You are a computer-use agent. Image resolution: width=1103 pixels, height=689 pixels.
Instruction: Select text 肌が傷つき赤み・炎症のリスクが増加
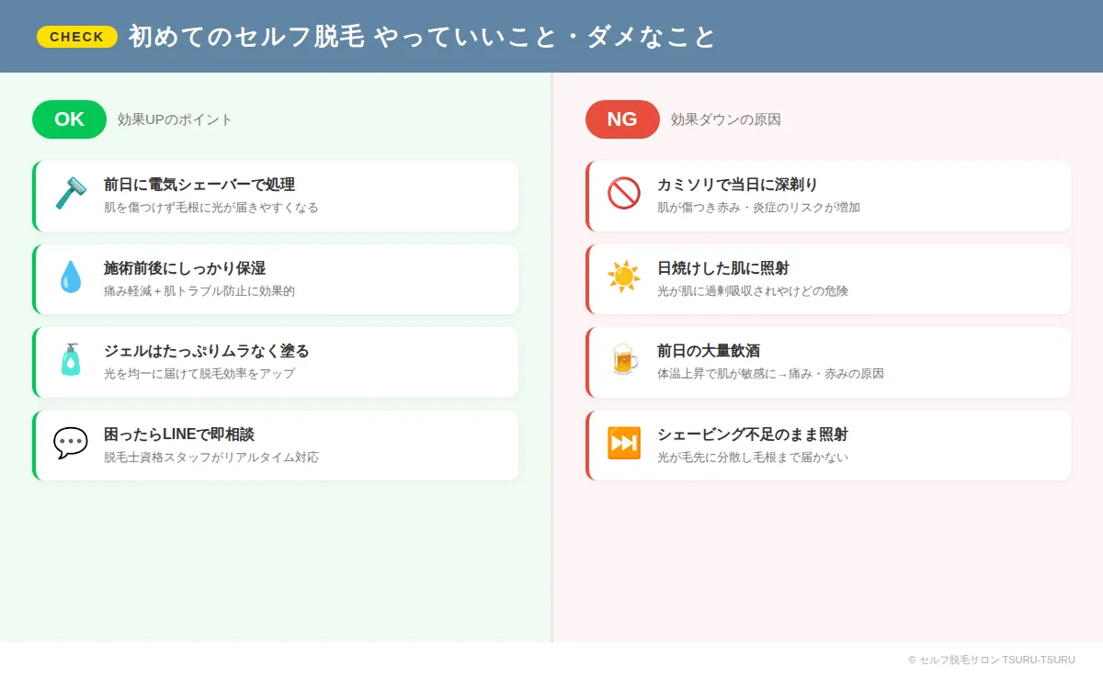click(758, 208)
